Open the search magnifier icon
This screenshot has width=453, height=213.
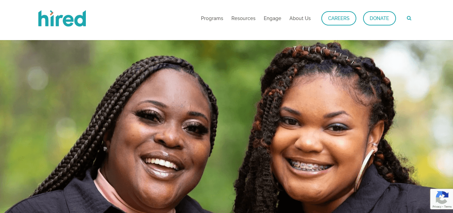tap(409, 18)
